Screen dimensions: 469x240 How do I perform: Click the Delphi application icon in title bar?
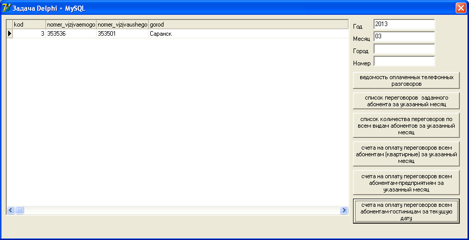click(6, 8)
